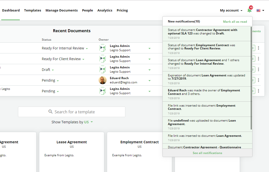
Task: Open the Eduard Roch was made the owner notification
Action: [206, 94]
